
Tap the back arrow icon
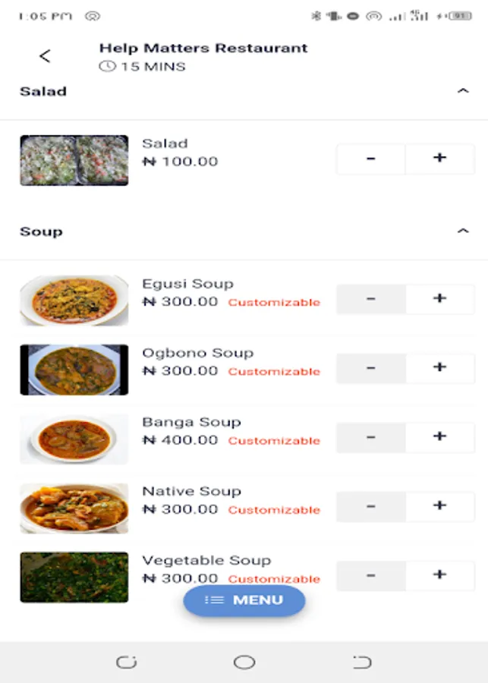[x=45, y=55]
